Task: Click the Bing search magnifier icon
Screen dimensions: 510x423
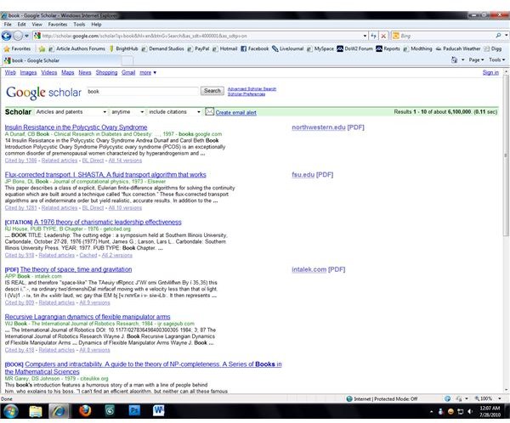Action: point(498,36)
